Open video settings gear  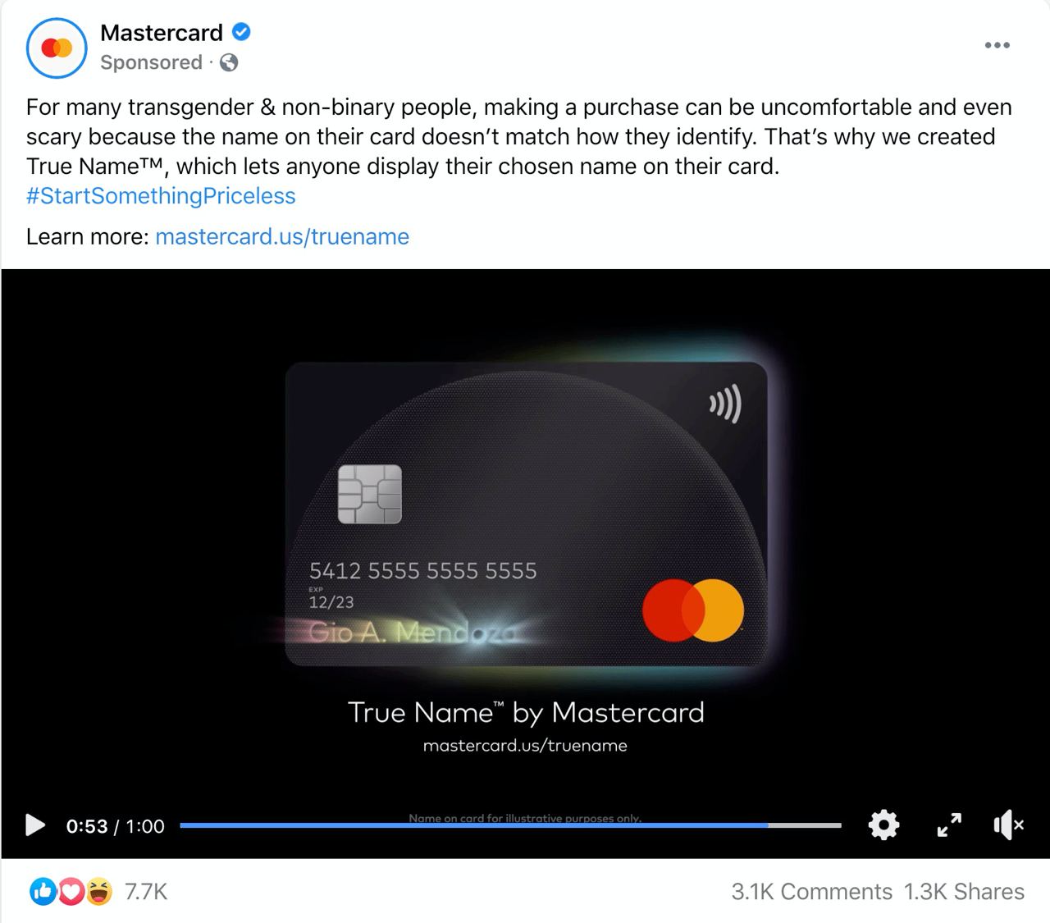[883, 825]
